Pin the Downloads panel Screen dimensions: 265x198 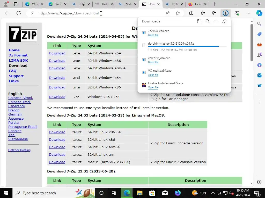(224, 21)
